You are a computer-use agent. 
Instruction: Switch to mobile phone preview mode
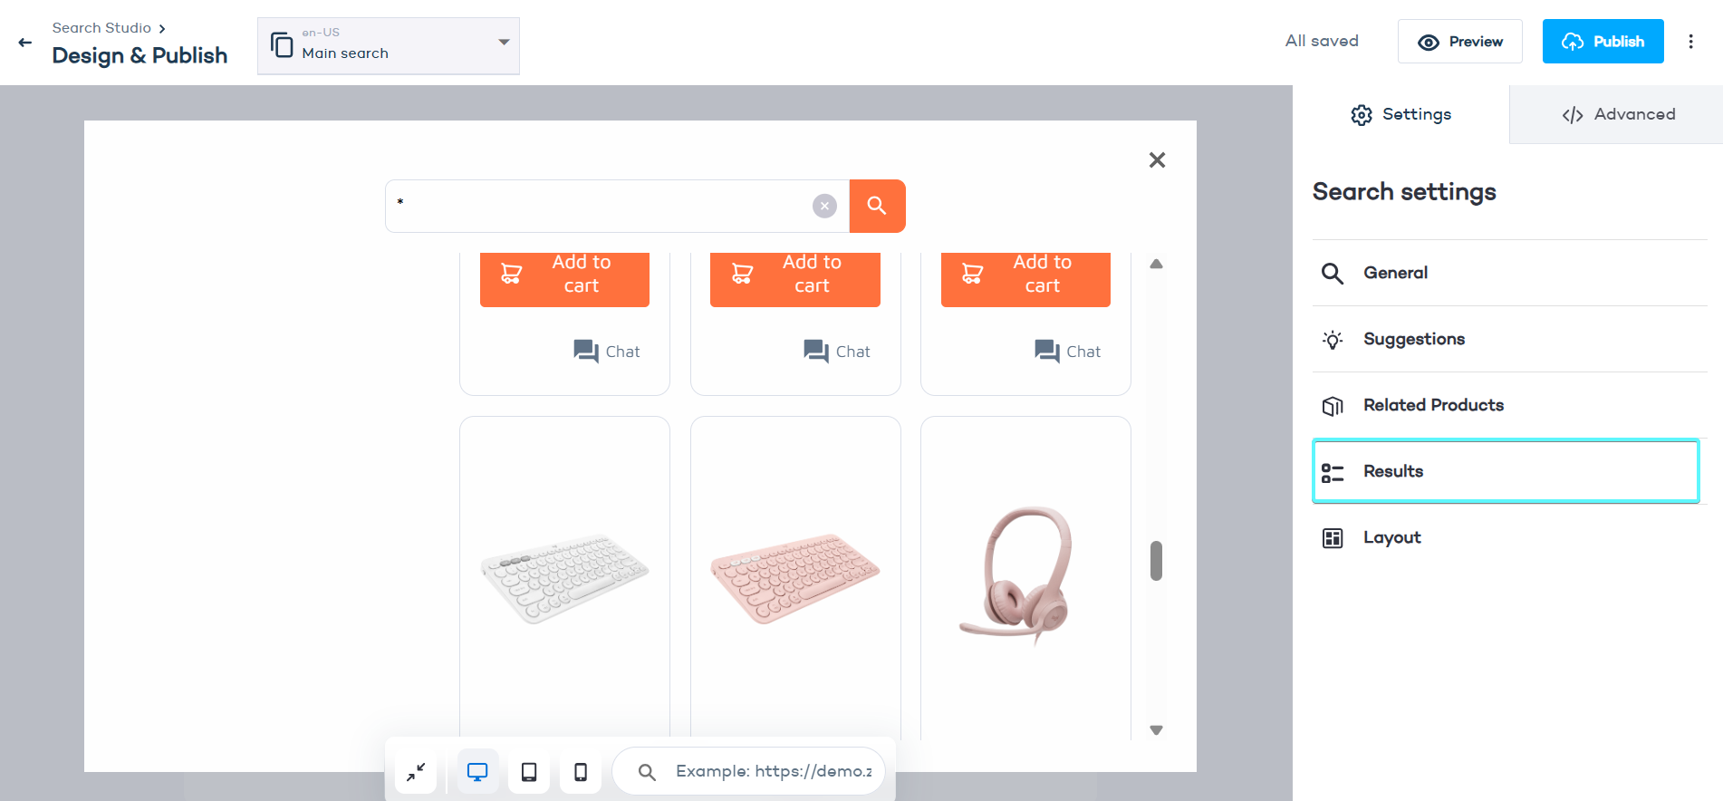click(x=581, y=772)
